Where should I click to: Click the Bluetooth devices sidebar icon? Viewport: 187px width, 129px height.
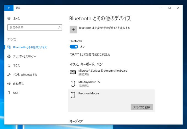tap(9, 47)
